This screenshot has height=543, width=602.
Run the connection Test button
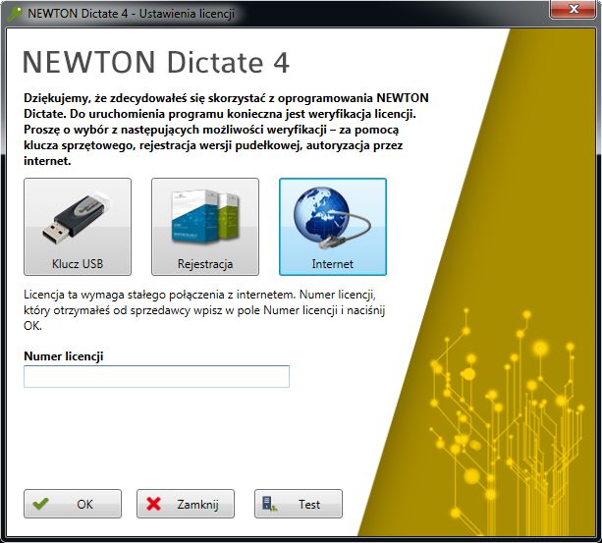[299, 504]
